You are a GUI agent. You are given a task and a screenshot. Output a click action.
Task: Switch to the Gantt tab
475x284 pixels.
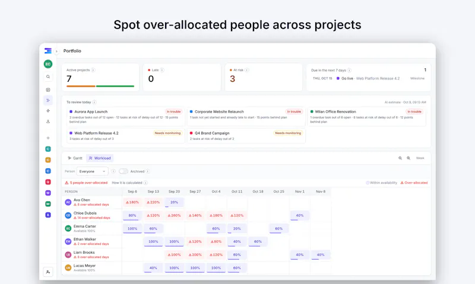pyautogui.click(x=75, y=158)
